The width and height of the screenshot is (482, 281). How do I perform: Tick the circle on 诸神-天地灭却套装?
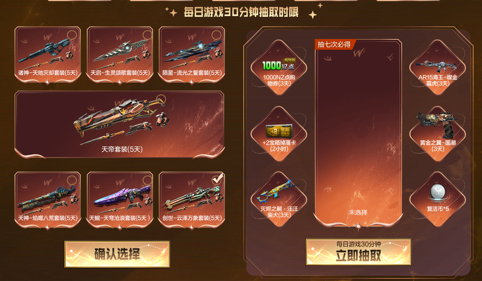(x=72, y=35)
